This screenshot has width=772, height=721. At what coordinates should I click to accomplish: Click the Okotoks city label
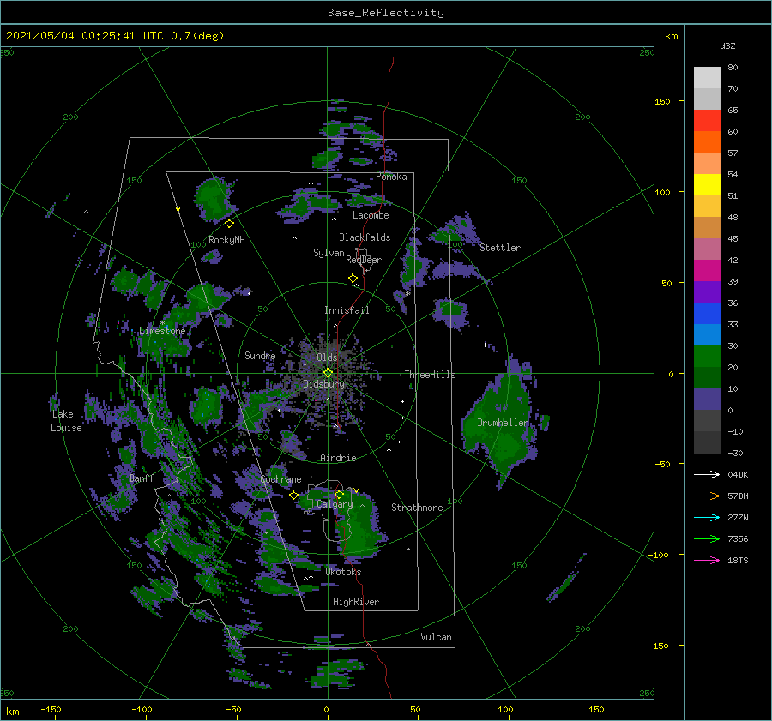pos(343,572)
